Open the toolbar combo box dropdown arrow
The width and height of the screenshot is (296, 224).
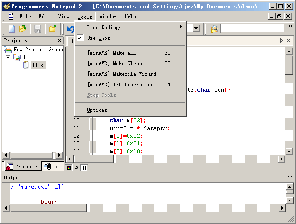pyautogui.click(x=196, y=29)
